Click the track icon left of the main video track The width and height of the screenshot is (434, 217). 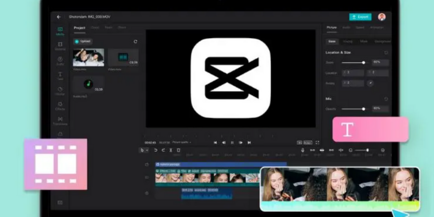(147, 177)
